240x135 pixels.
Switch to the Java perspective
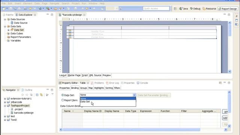(183, 9)
